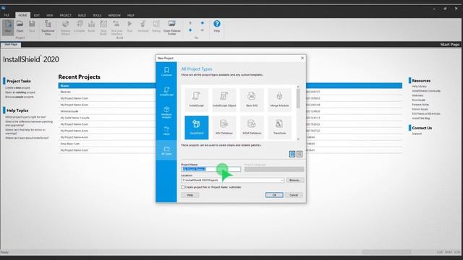Select the Start Page document tab

pyautogui.click(x=11, y=45)
